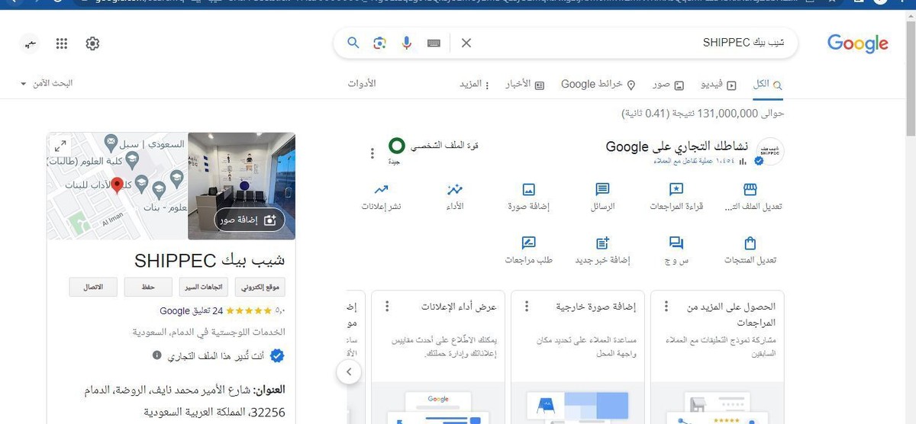916x424 pixels.
Task: Open Google Lens image search
Action: (379, 43)
